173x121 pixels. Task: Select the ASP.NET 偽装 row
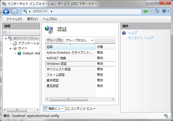(80, 58)
